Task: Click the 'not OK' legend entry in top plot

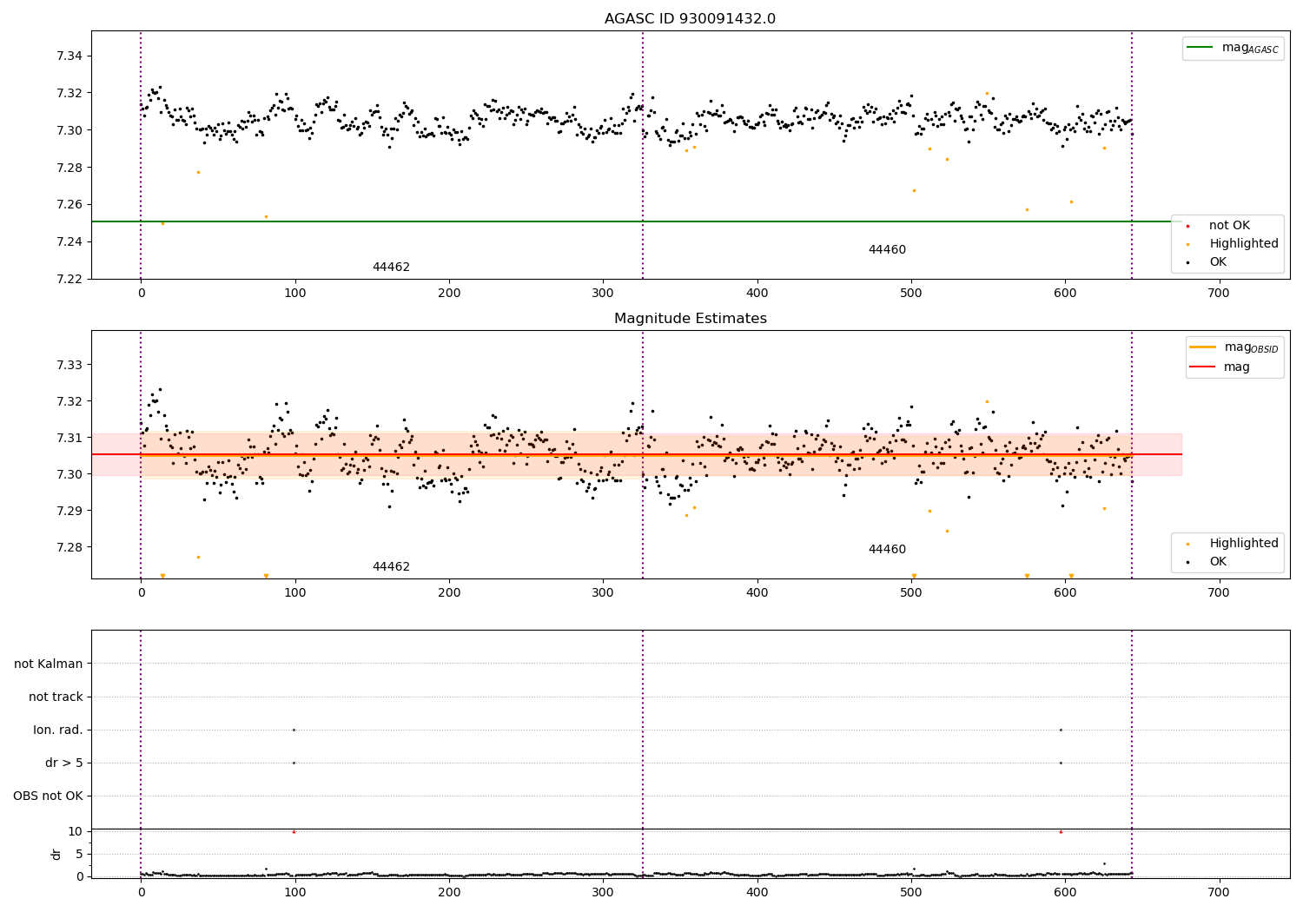Action: [1228, 226]
